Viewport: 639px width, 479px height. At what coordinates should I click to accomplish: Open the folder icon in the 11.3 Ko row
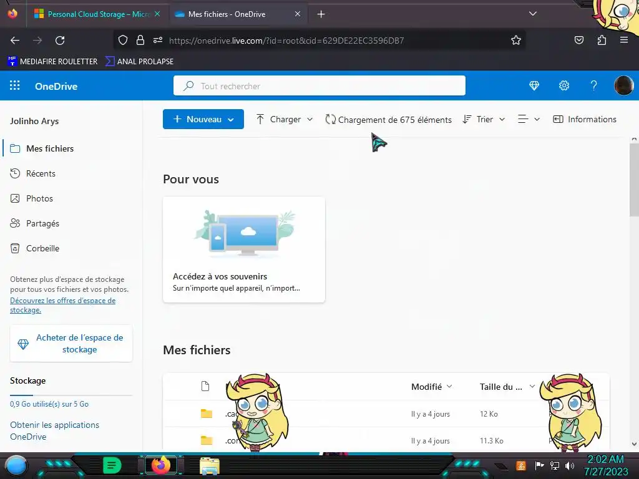(207, 440)
